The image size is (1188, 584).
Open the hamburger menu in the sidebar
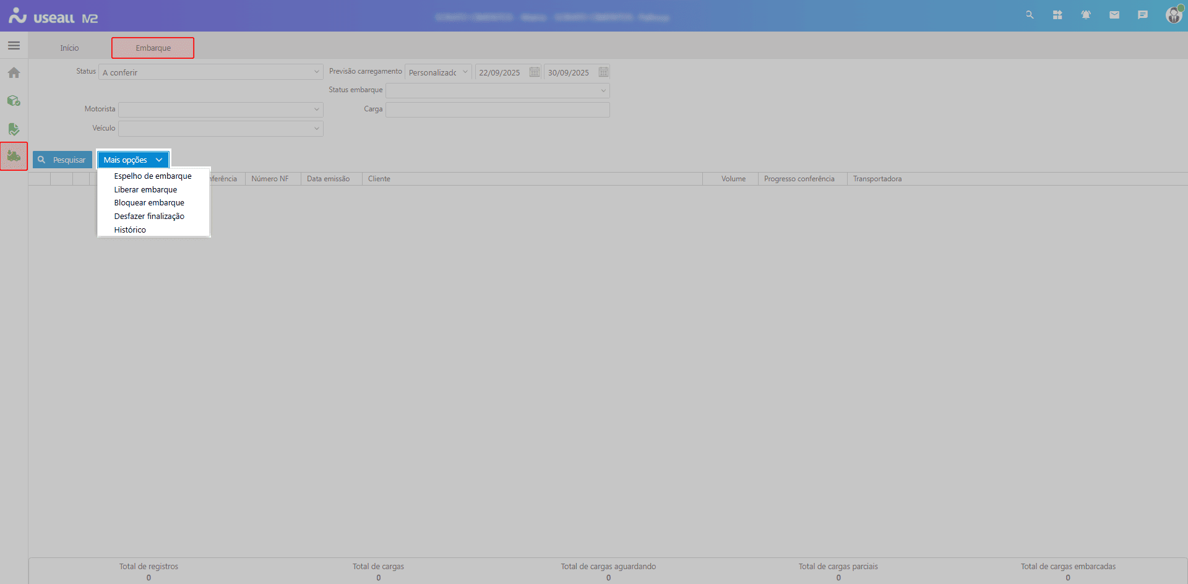coord(14,46)
